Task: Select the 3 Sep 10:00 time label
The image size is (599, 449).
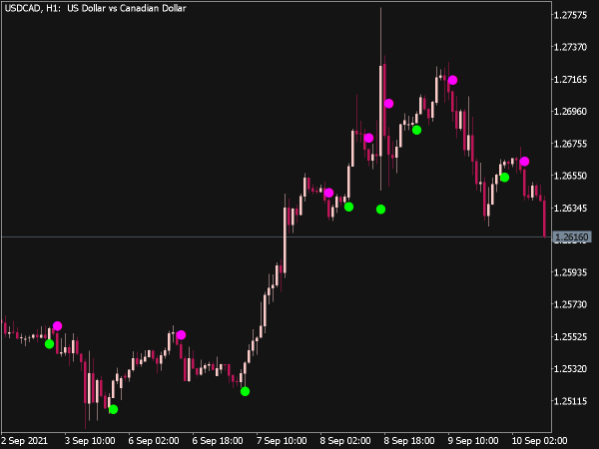Action: [x=90, y=441]
